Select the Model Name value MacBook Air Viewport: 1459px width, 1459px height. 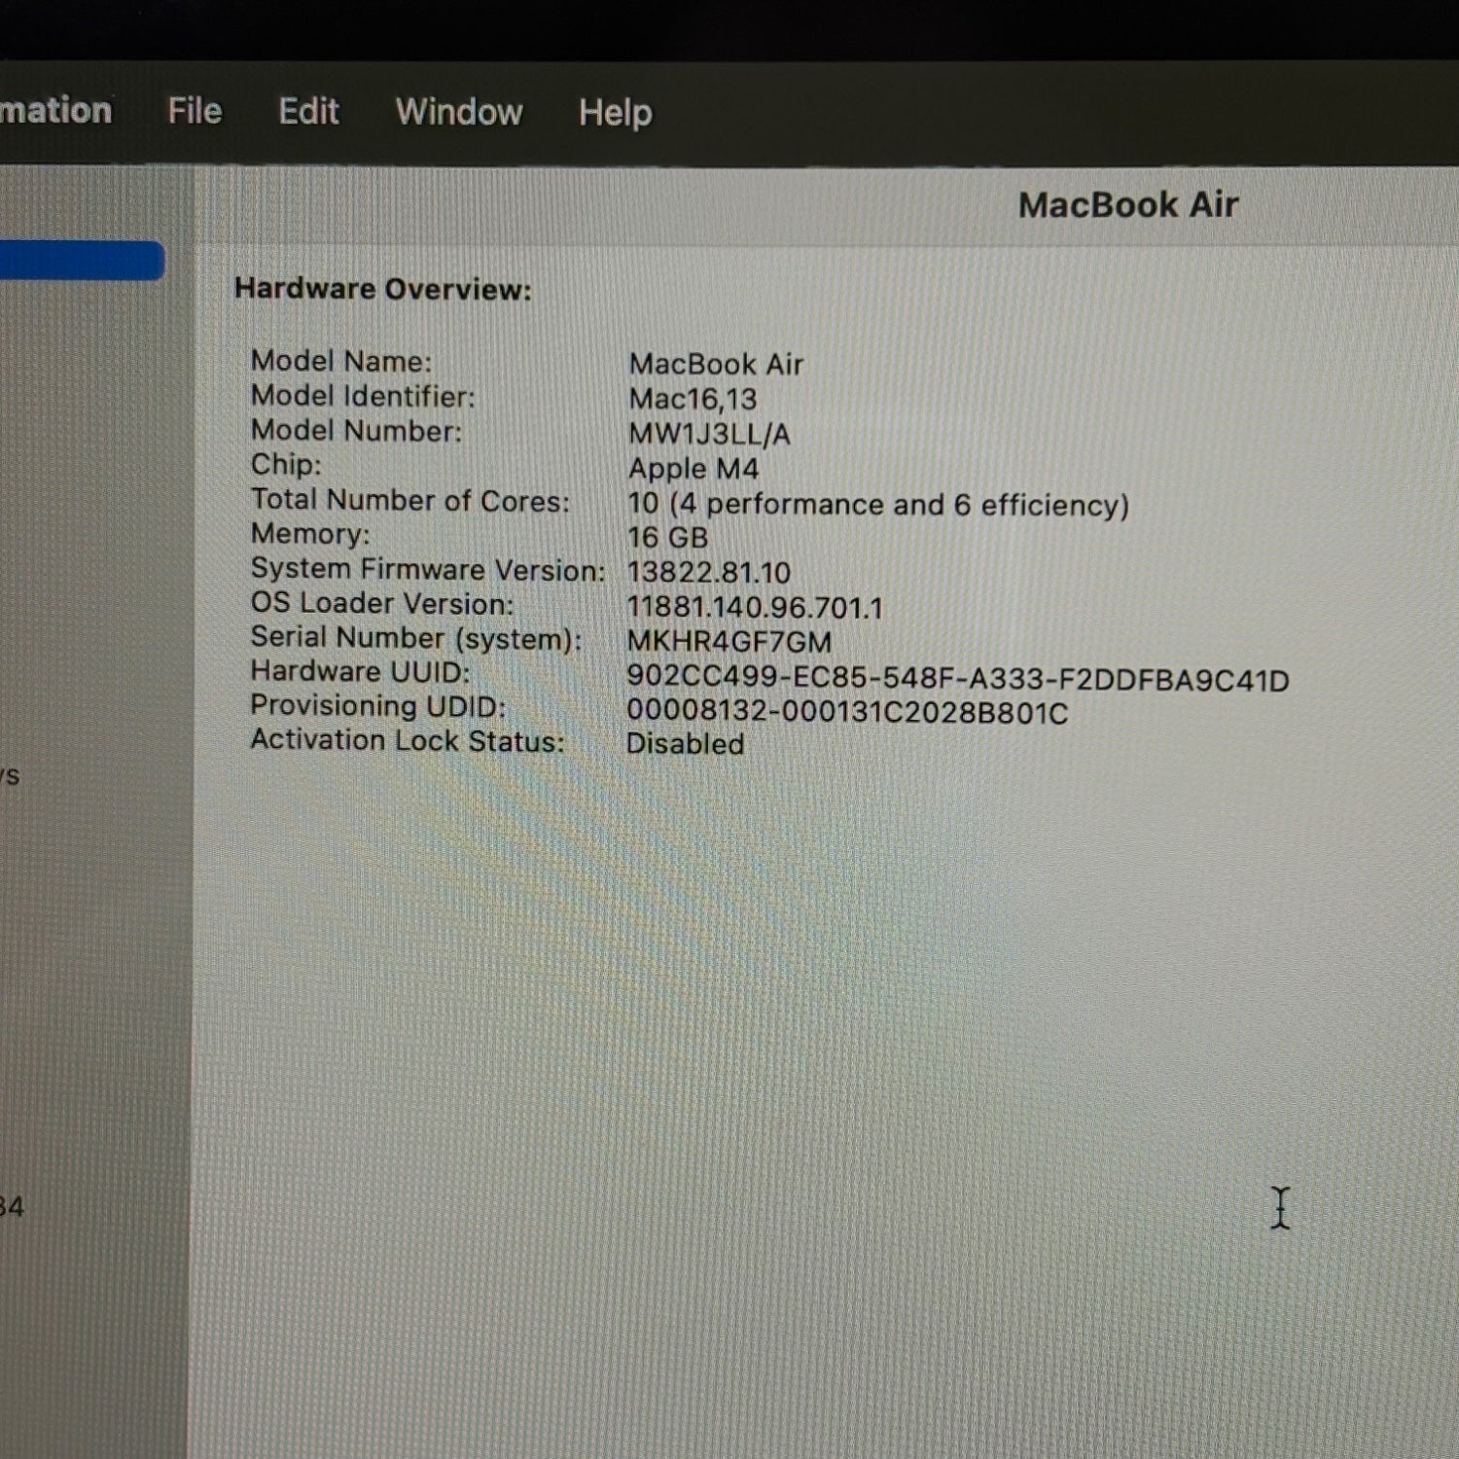tap(716, 364)
